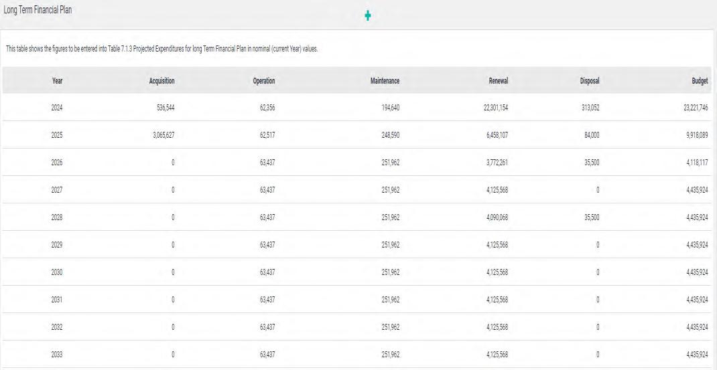
Task: Click the Maintenance column header
Action: (385, 81)
